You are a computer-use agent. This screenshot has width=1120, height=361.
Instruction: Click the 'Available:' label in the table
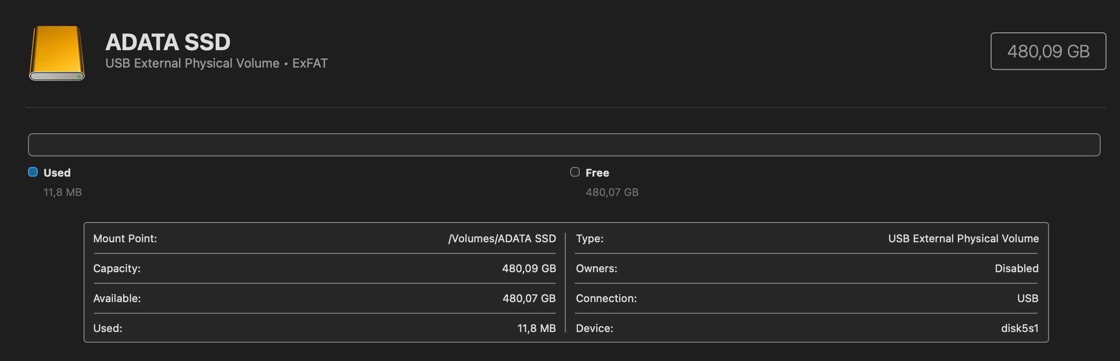(117, 298)
